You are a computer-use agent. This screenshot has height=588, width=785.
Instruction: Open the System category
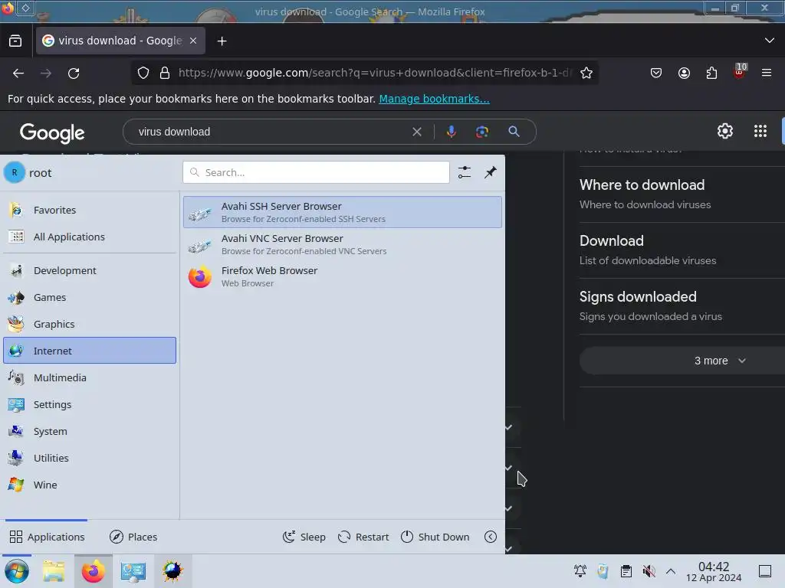90,431
